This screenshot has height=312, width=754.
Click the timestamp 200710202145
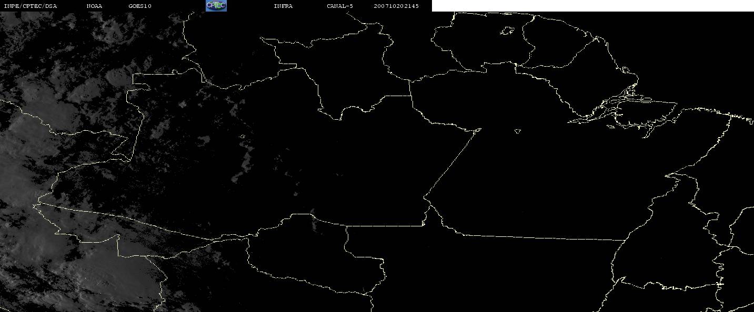point(396,6)
